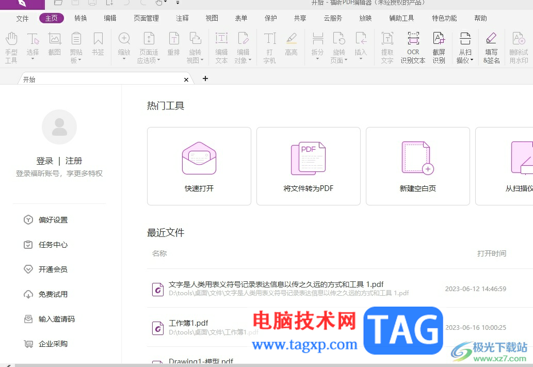The width and height of the screenshot is (533, 367).
Task: Click Free Trial (免费试用) in sidebar
Action: point(45,295)
